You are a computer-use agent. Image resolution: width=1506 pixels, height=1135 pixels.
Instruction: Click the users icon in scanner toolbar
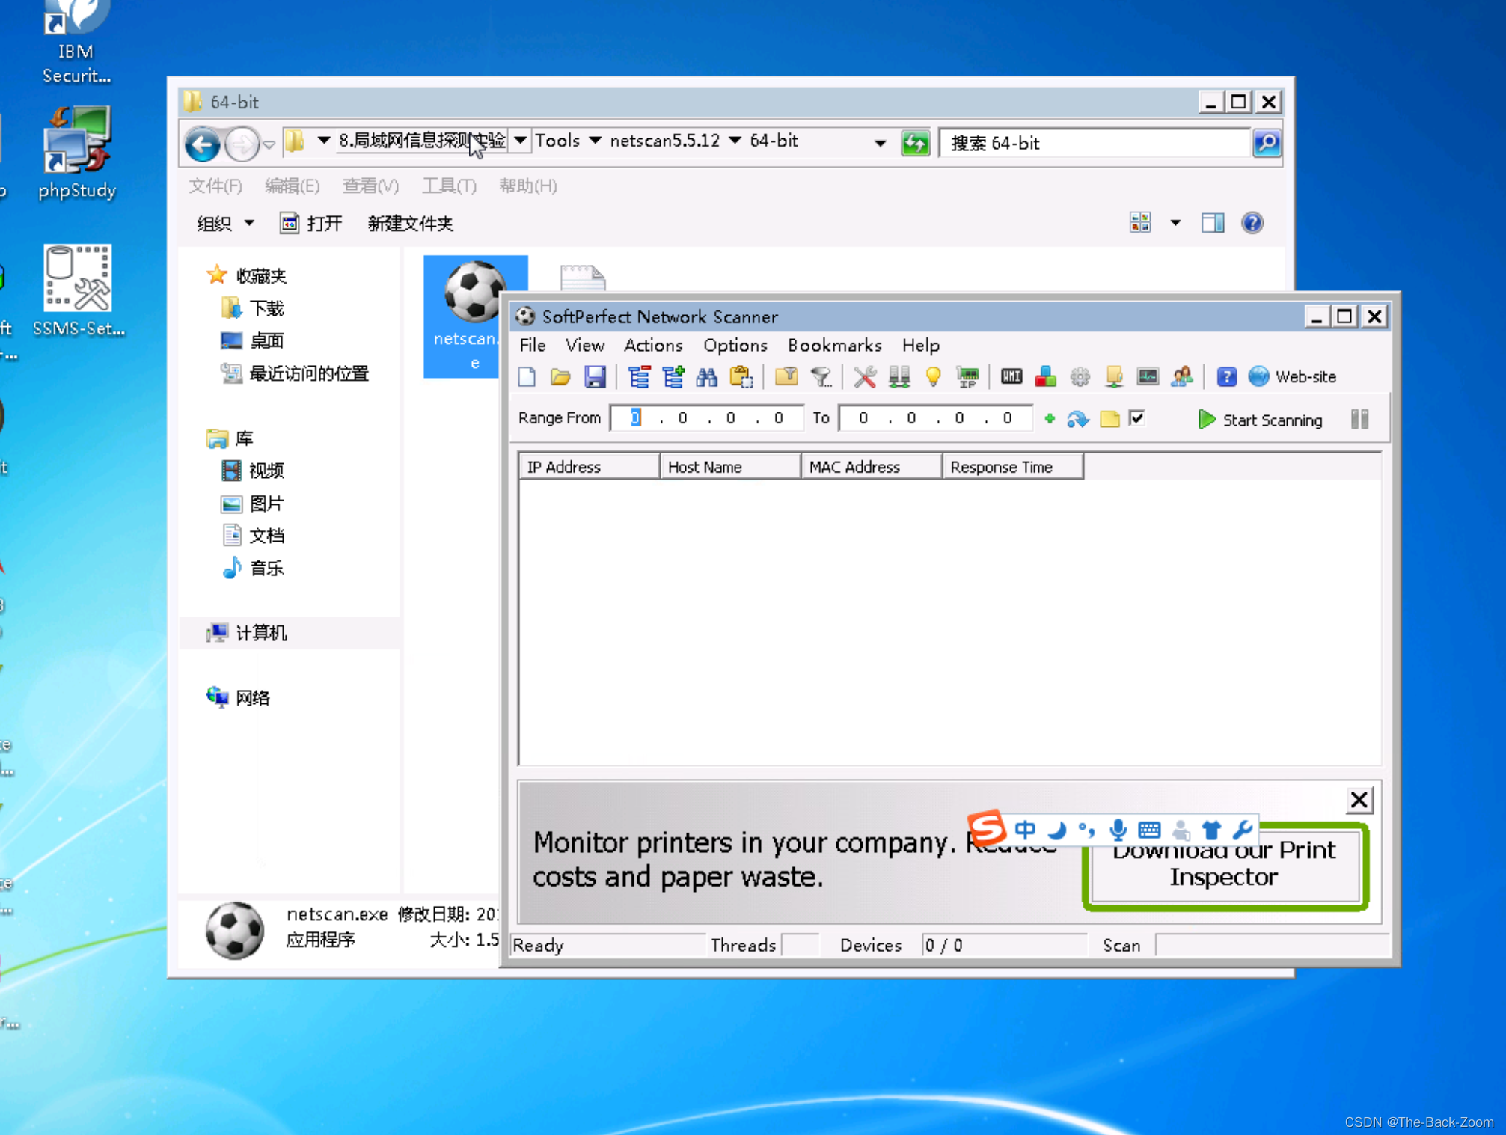point(1182,377)
